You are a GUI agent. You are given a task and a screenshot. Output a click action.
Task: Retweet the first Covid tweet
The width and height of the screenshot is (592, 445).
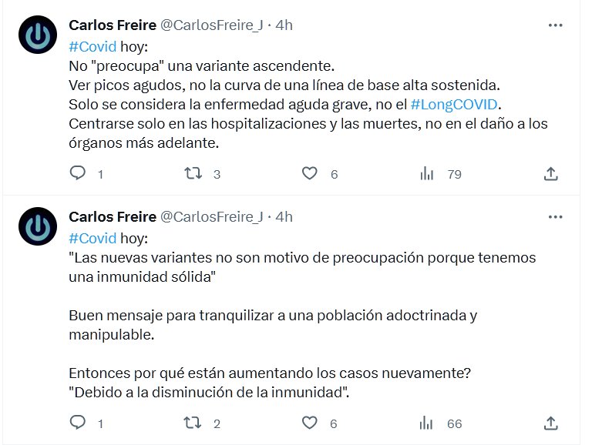(193, 174)
